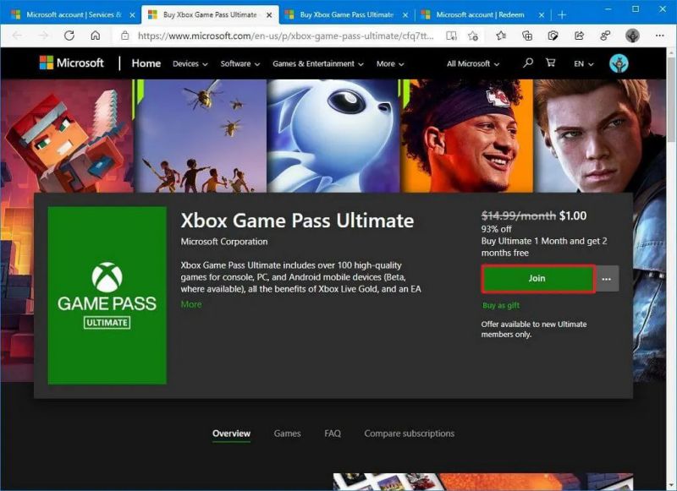Select the FAQ section tab
The image size is (677, 491).
point(333,434)
